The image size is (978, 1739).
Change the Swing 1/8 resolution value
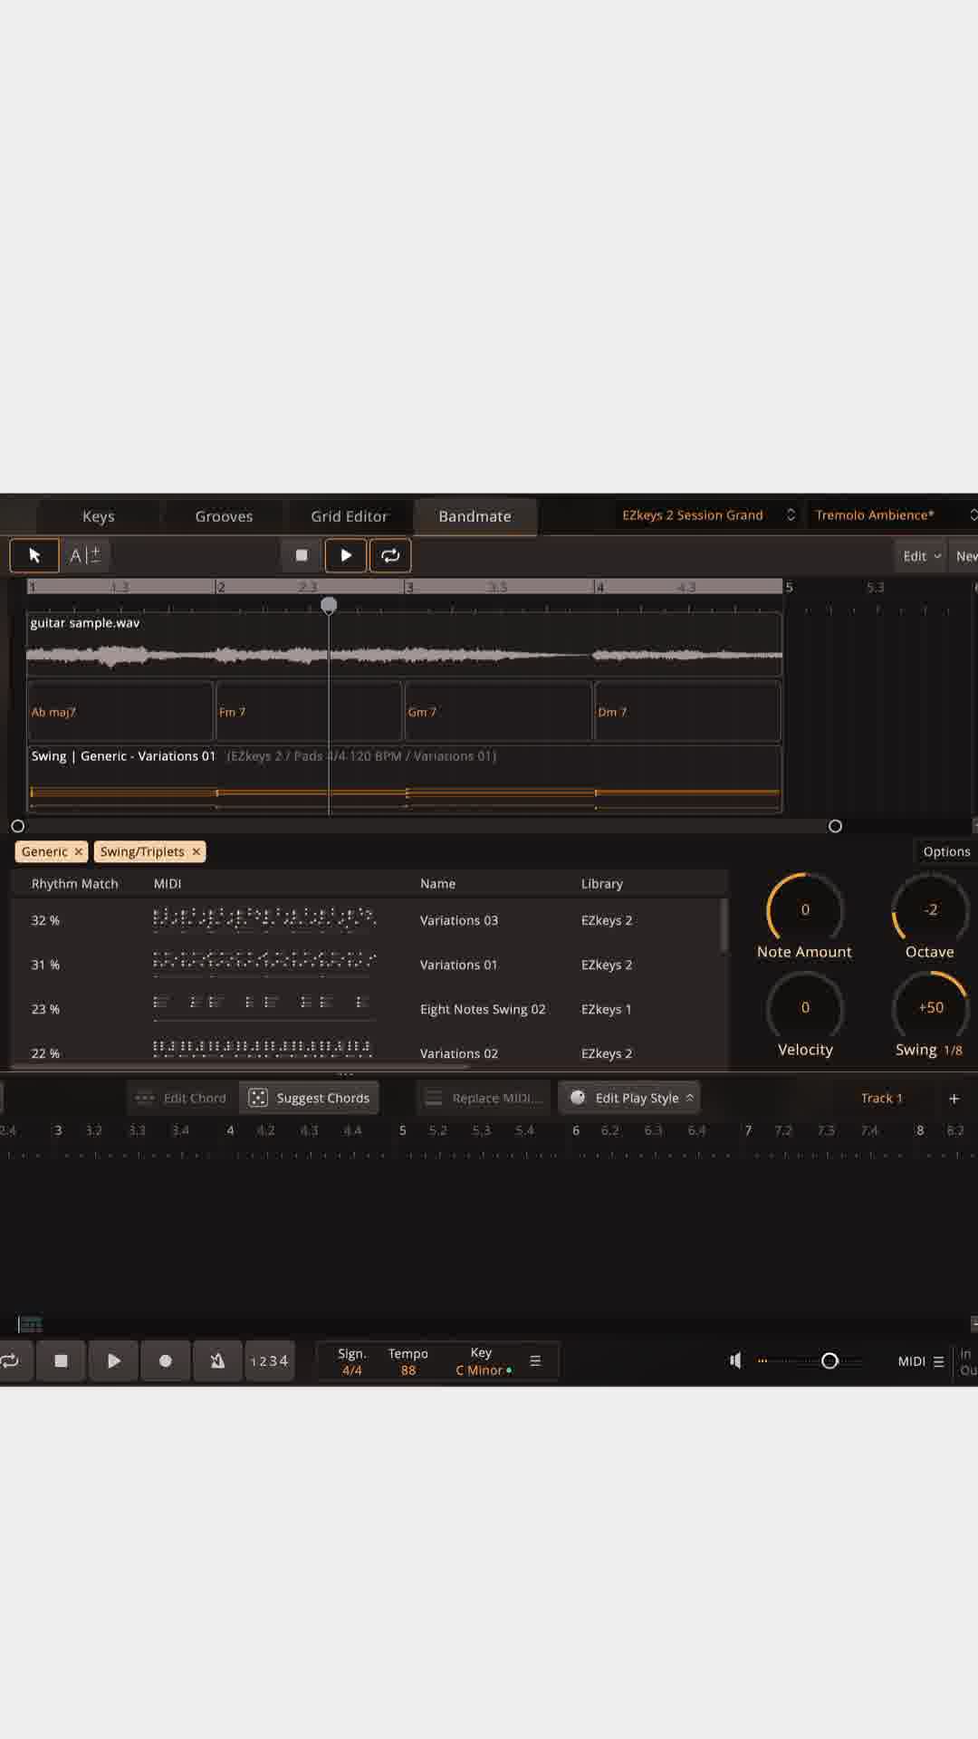coord(953,1051)
